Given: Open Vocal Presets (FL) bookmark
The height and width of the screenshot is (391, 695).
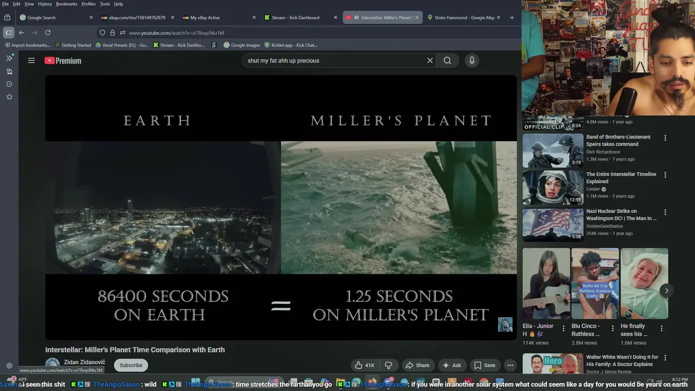Looking at the screenshot, I should [x=122, y=45].
